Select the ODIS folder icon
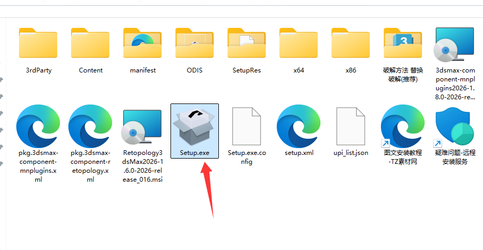Viewport: 483px width, 250px height. tap(194, 43)
